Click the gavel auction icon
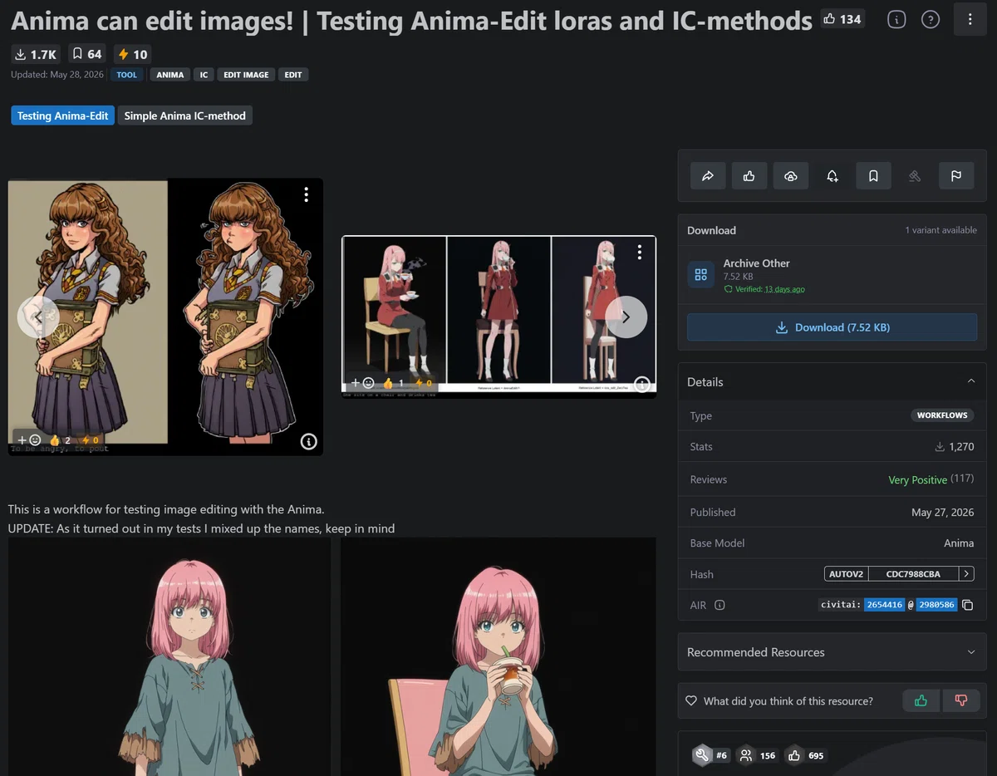Viewport: 997px width, 776px height. [915, 176]
